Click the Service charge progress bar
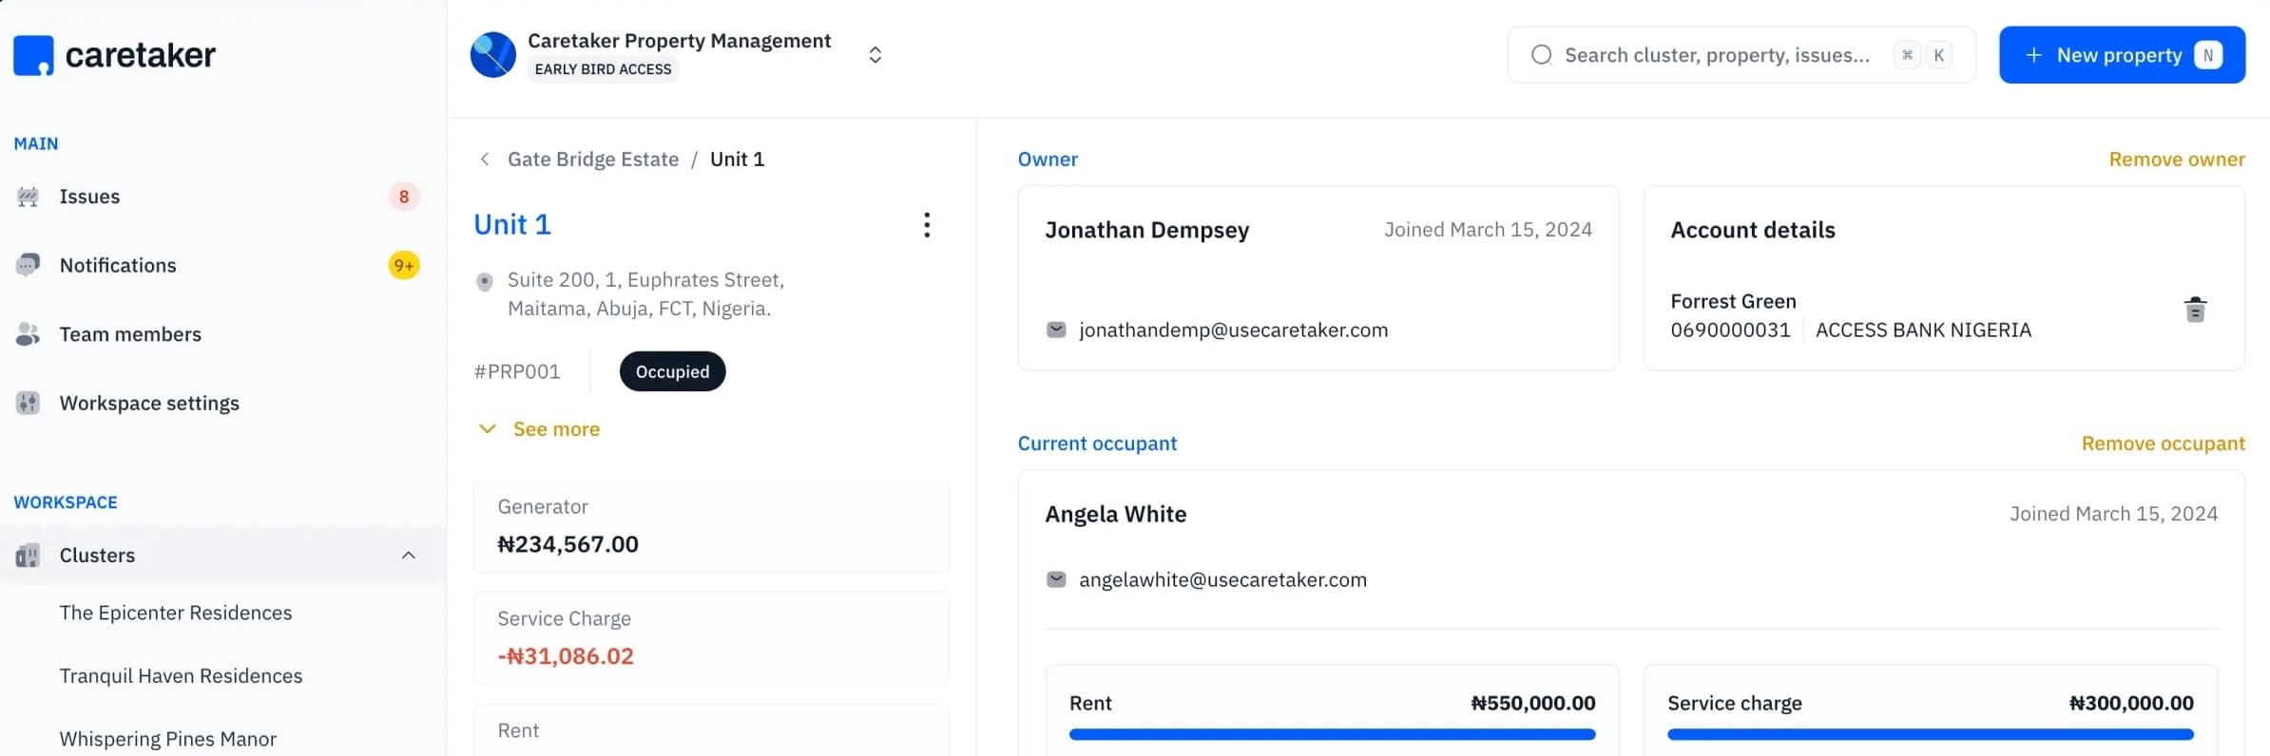Screen dimensions: 2270x756 point(1930,734)
